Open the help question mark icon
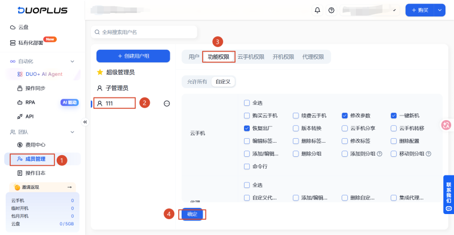Viewport: 454px width, 235px height. pos(331,10)
